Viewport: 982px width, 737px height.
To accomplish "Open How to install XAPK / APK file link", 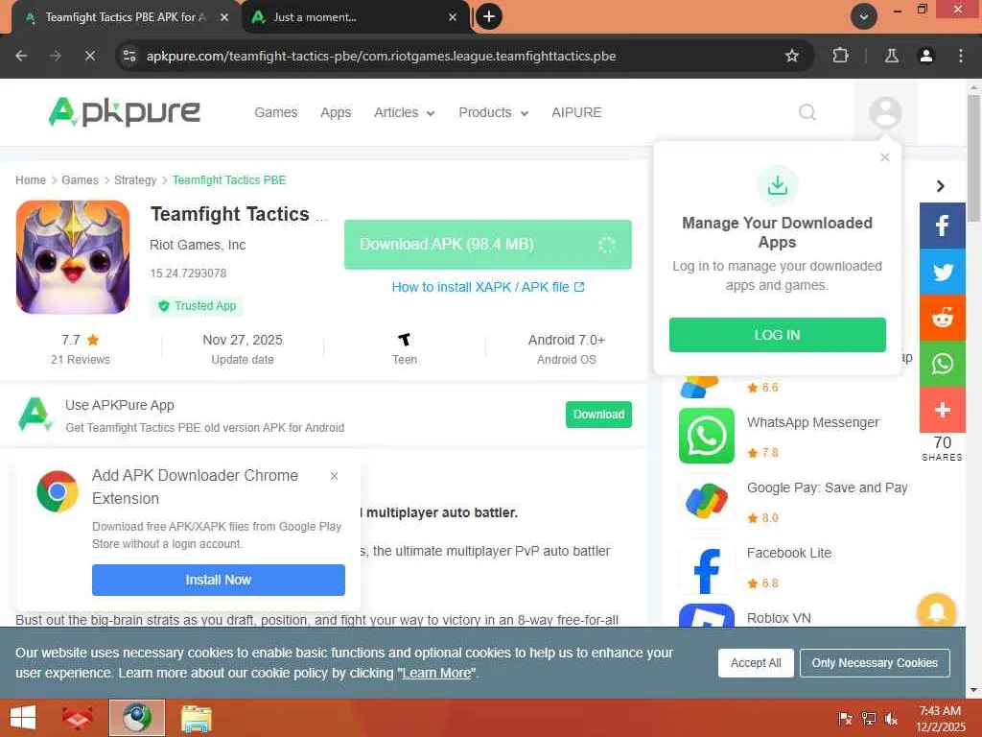I will [488, 287].
